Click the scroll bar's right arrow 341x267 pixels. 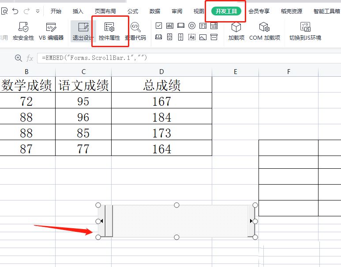coord(251,221)
